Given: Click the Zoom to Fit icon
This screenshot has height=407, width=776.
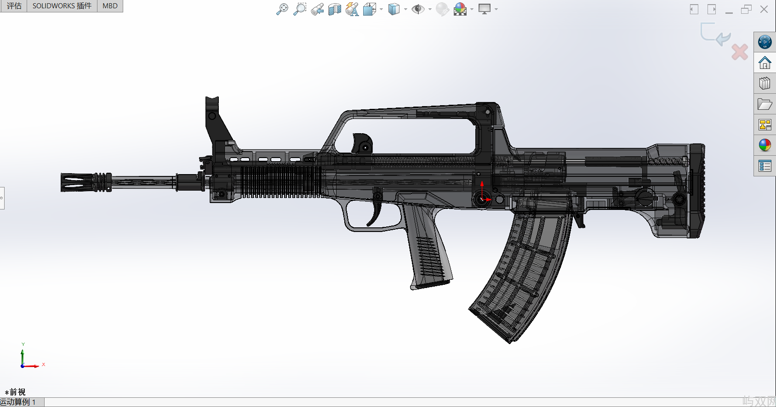Looking at the screenshot, I should 282,9.
